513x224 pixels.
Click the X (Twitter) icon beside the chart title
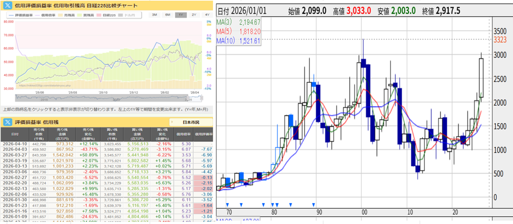point(8,6)
